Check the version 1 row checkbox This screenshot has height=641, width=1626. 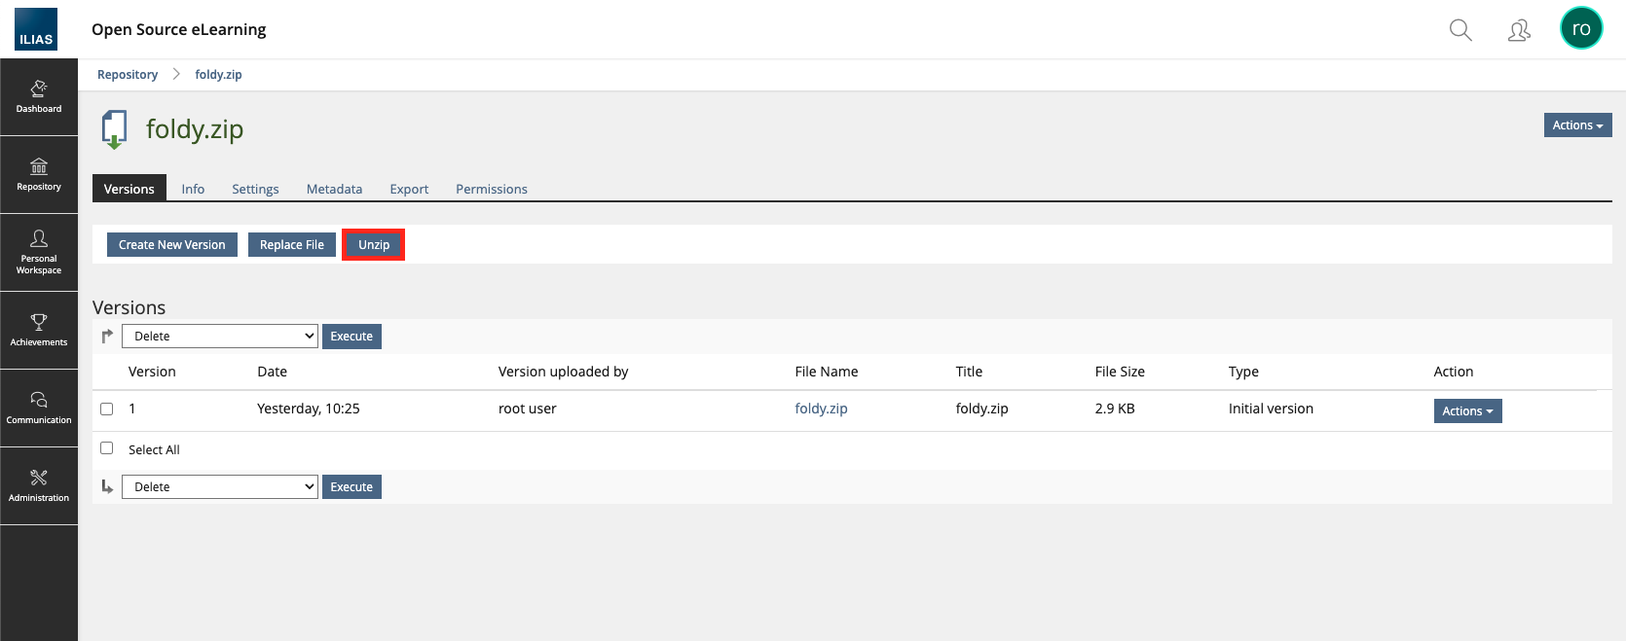tap(107, 410)
